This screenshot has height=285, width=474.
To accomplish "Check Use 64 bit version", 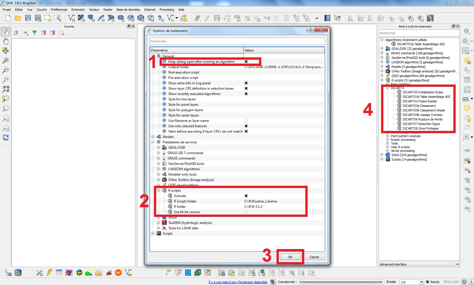I will pos(246,212).
